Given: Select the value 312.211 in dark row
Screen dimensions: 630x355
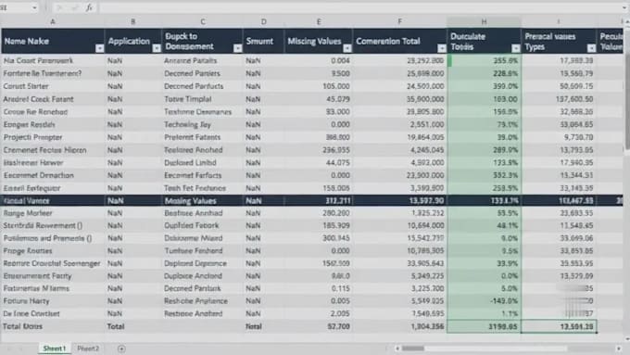Looking at the screenshot, I should pos(319,200).
